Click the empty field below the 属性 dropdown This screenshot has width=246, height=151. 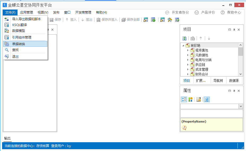(x=212, y=114)
